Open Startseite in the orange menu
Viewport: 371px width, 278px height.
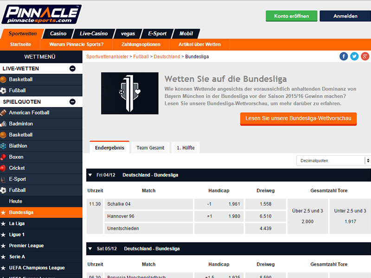[20, 44]
